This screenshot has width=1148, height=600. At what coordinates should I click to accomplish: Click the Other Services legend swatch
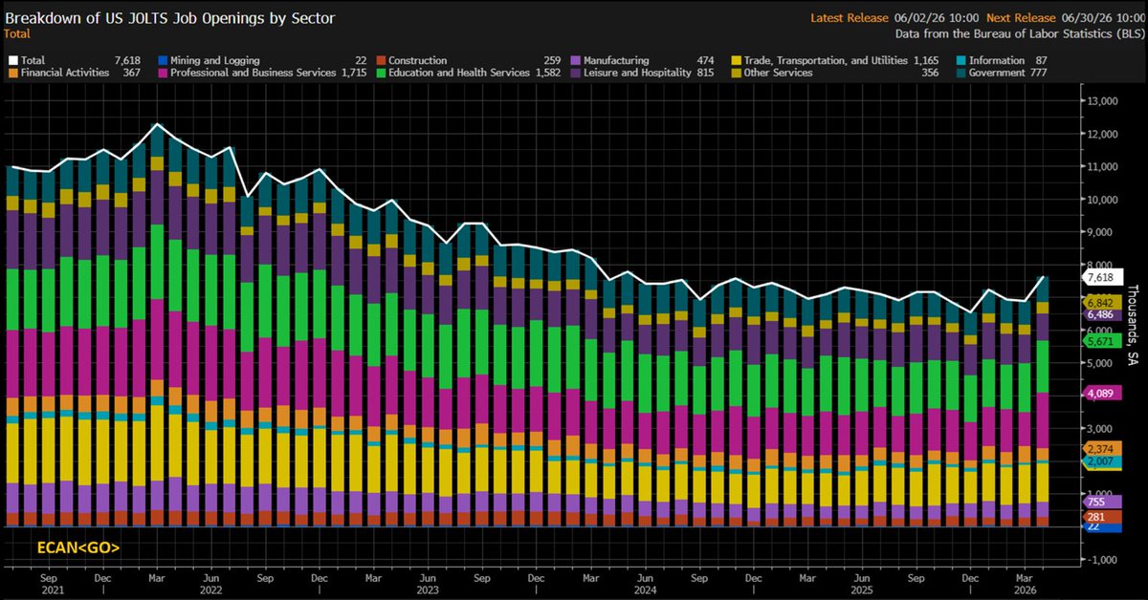coord(736,73)
